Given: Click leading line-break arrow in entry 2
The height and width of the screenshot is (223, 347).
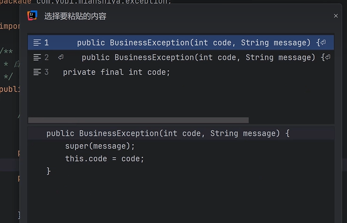Looking at the screenshot, I should coord(60,58).
